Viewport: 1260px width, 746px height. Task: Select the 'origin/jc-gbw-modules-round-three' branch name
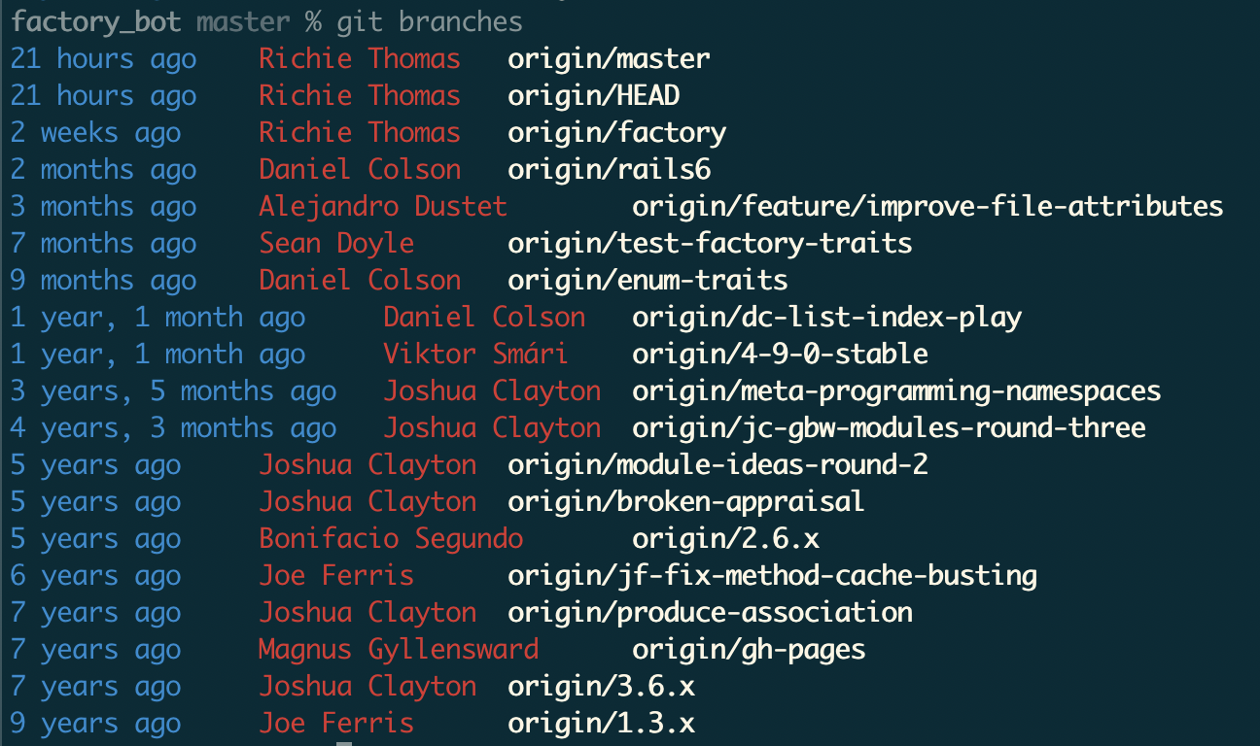click(889, 428)
